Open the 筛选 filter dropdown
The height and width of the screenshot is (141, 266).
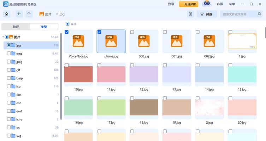[x=206, y=14]
